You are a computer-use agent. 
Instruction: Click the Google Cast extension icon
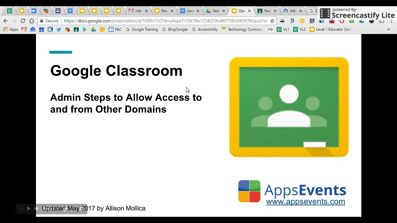(x=381, y=21)
